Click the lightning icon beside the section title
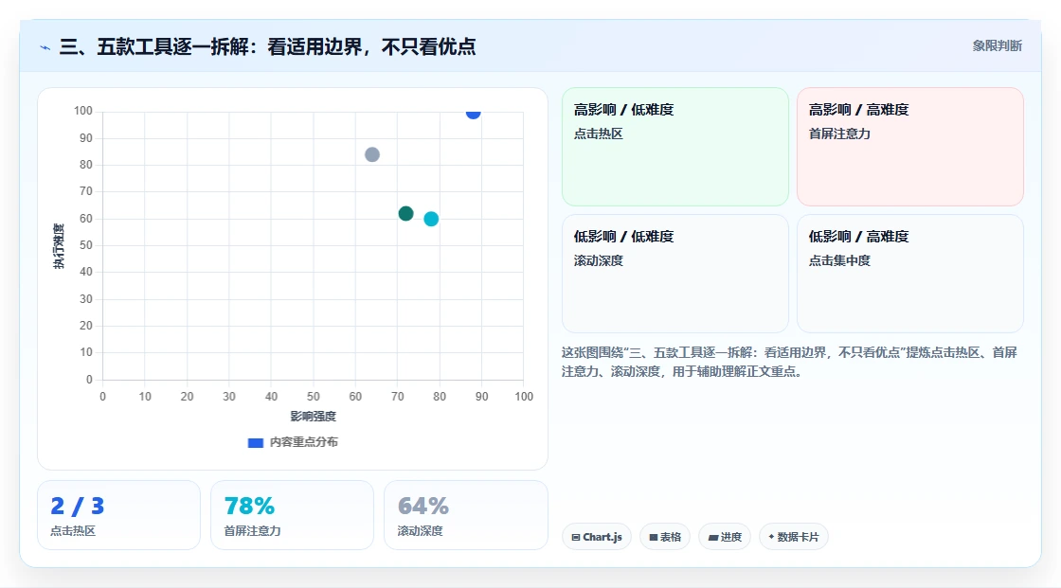This screenshot has width=1061, height=588. [45, 47]
